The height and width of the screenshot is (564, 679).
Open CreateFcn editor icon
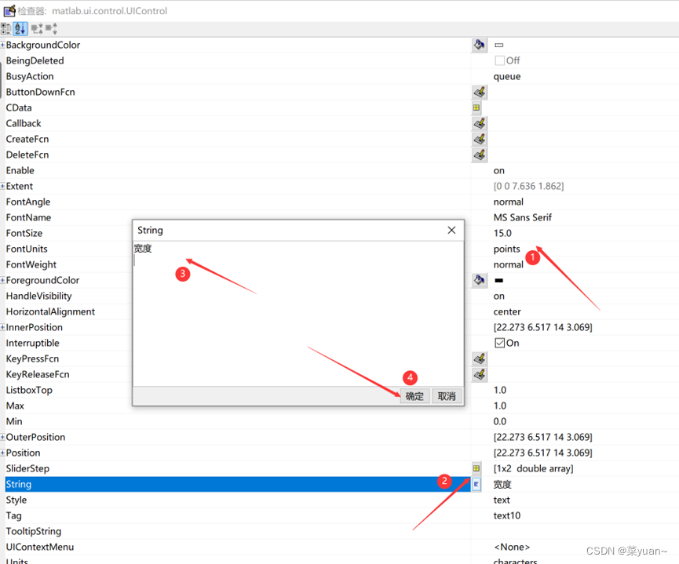[x=479, y=140]
